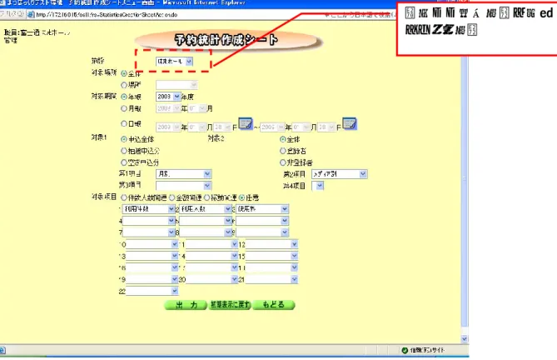This screenshot has width=557, height=360.
Task: Open item dropdown 2 showing 利用人数
Action: pos(206,209)
